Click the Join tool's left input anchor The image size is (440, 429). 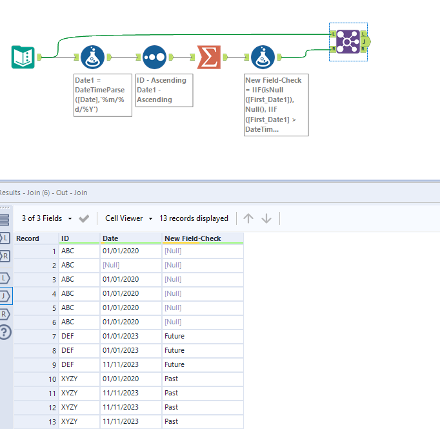pyautogui.click(x=333, y=34)
